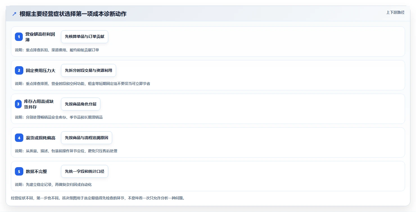The height and width of the screenshot is (212, 416).
Task: Click the note about 畅销品安全库存
Action: point(59,117)
